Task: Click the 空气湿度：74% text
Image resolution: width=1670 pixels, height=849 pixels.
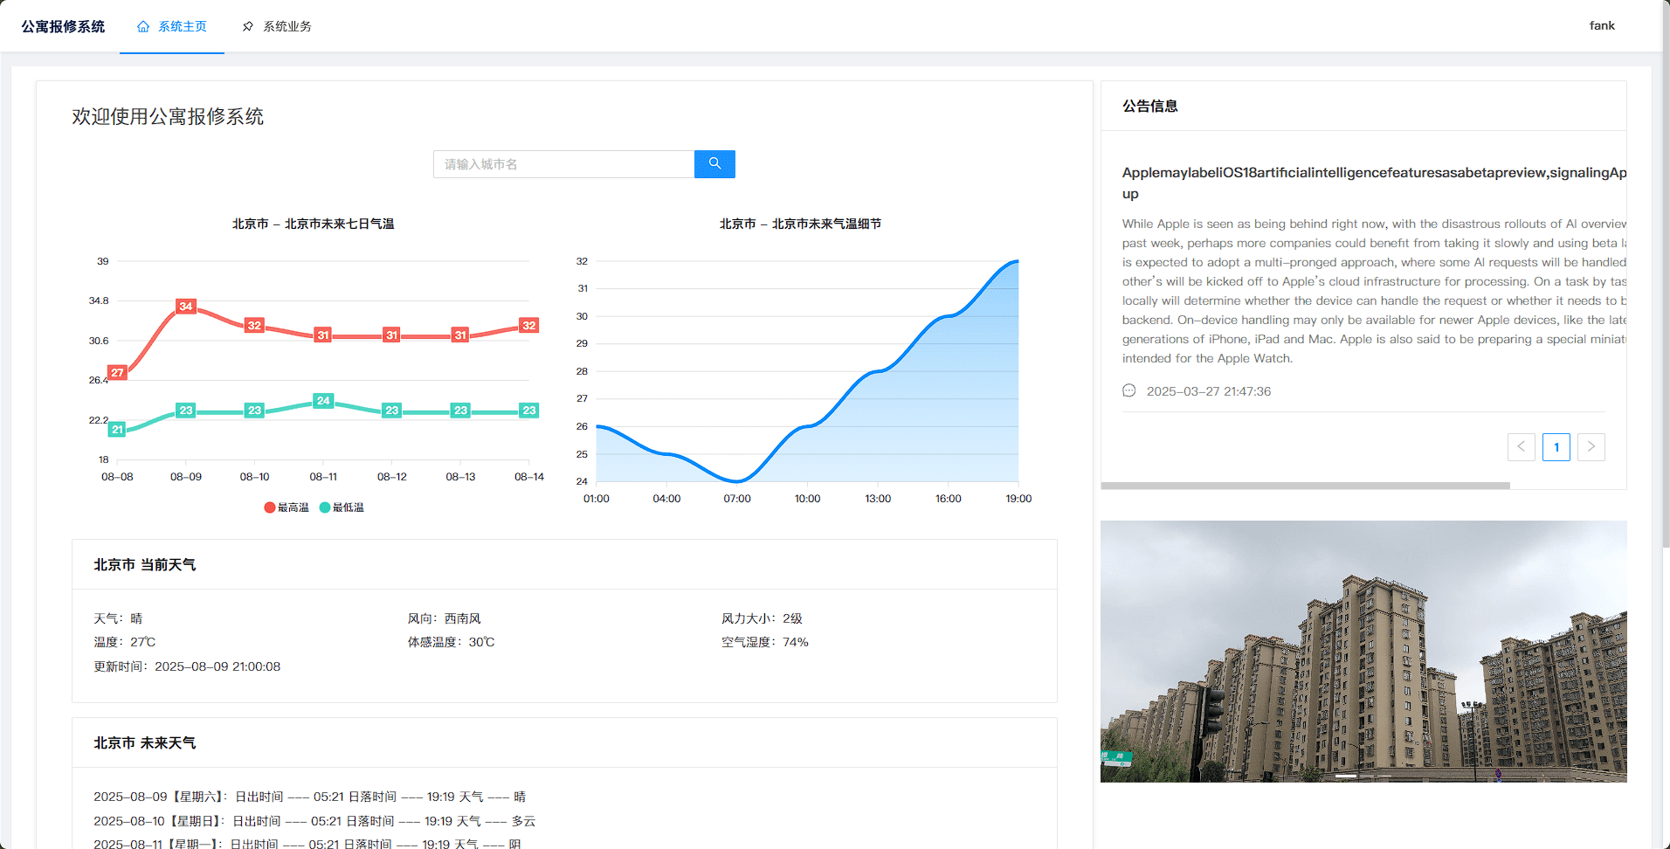Action: (x=765, y=642)
